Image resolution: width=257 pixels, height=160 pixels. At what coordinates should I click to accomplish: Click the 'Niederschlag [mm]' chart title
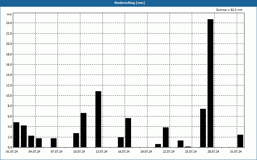pyautogui.click(x=129, y=3)
